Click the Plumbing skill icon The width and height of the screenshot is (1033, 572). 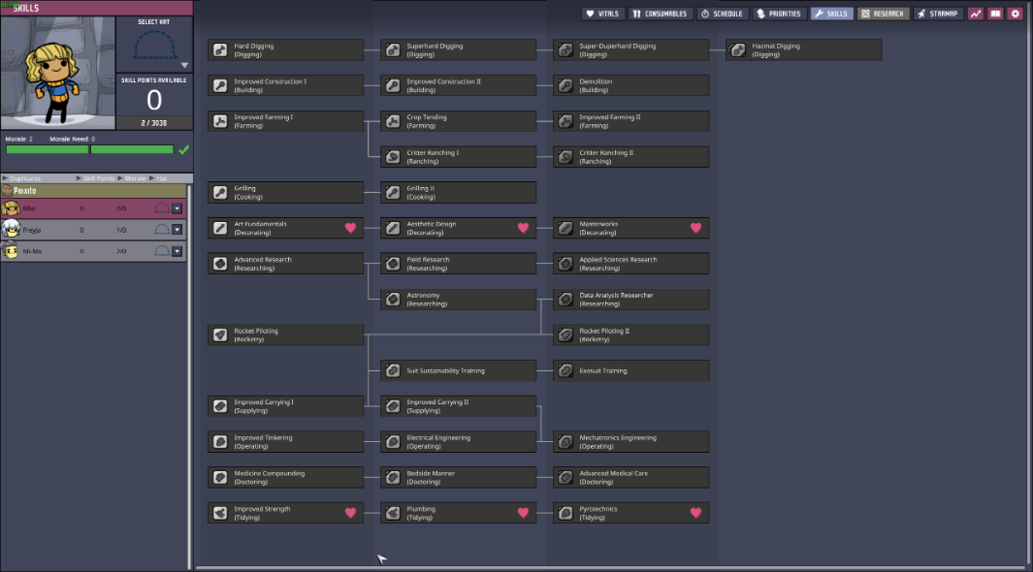(393, 513)
